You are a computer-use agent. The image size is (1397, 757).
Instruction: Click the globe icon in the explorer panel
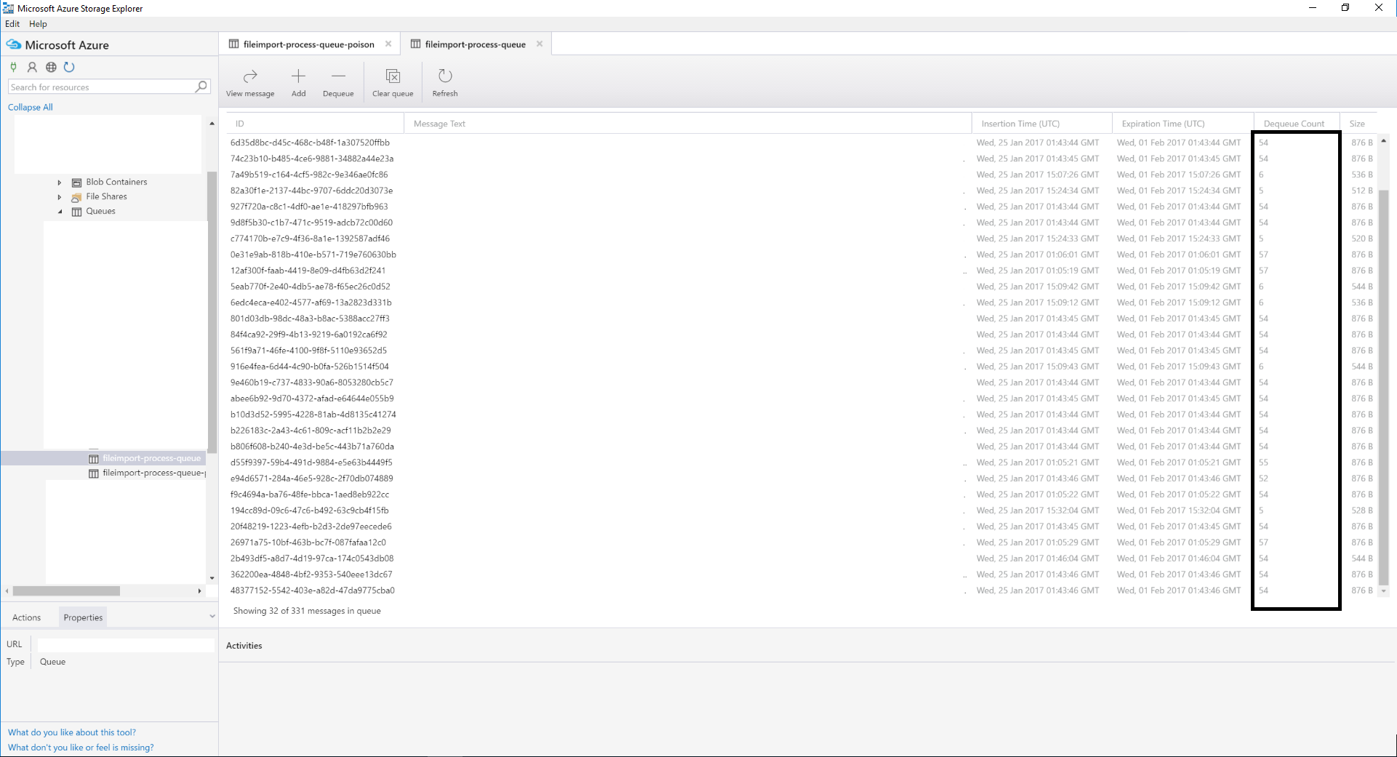pos(51,67)
